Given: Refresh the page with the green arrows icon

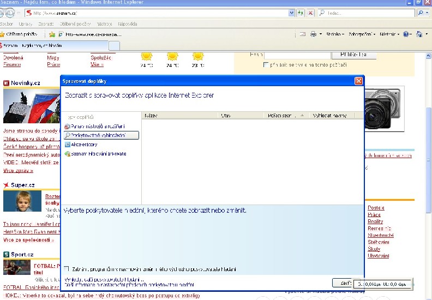Looking at the screenshot, I should [301, 13].
